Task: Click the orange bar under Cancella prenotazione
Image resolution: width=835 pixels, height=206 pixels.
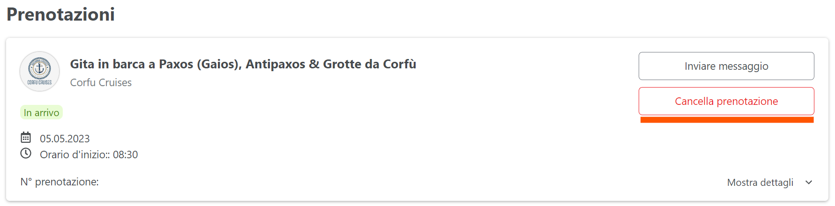Action: [727, 120]
